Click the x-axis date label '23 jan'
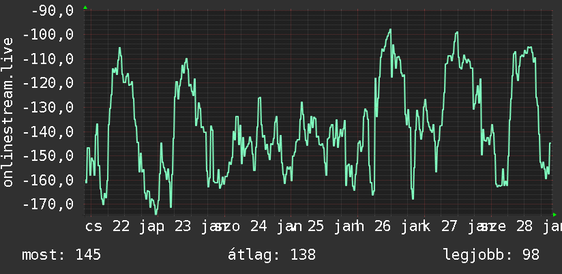The width and height of the screenshot is (562, 274). 201,227
